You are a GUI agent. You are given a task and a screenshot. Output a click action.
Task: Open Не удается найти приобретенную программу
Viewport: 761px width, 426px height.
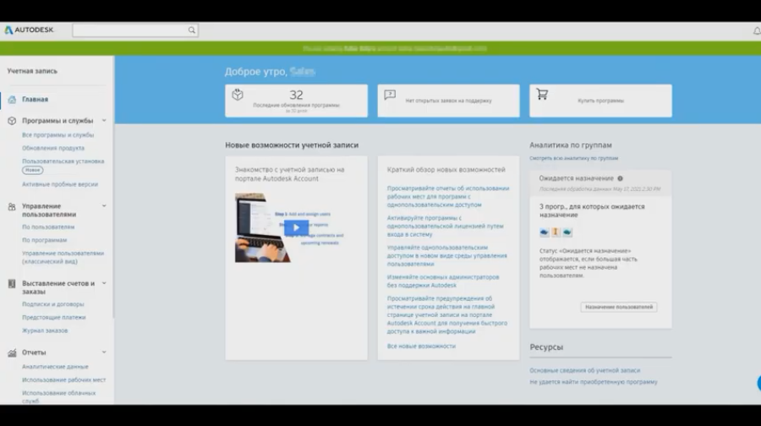coord(594,382)
